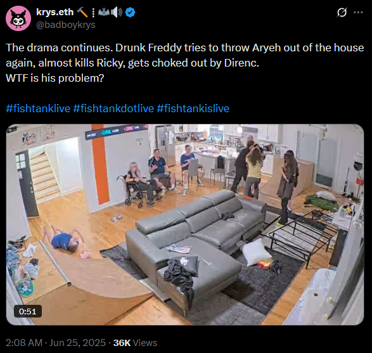Click the hammer emoji in display name

(x=82, y=12)
